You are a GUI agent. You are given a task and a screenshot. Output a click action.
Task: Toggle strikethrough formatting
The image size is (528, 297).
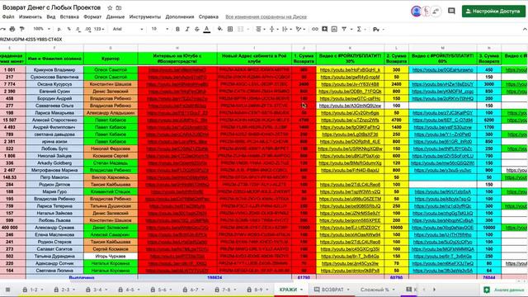(x=197, y=30)
